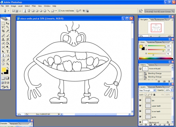
Task: Jump to ImageReady
Action: pos(5,87)
